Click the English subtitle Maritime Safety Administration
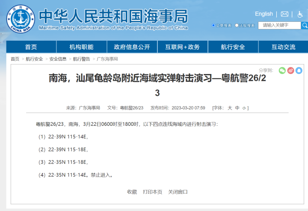 (x=113, y=28)
